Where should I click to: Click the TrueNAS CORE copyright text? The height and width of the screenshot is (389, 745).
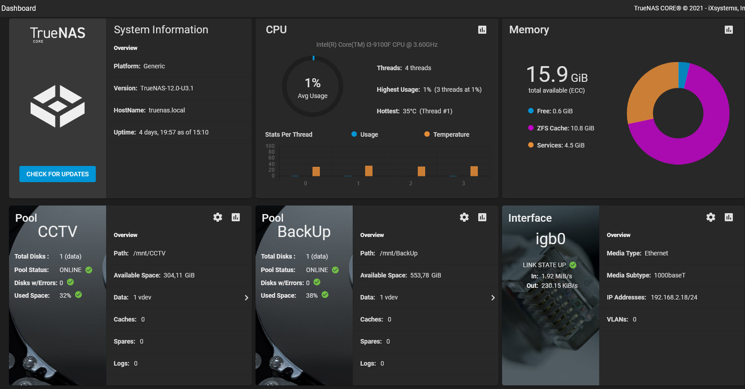click(689, 8)
